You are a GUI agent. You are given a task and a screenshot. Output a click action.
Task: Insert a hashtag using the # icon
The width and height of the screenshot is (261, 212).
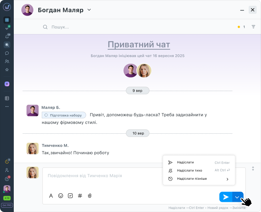click(x=80, y=196)
